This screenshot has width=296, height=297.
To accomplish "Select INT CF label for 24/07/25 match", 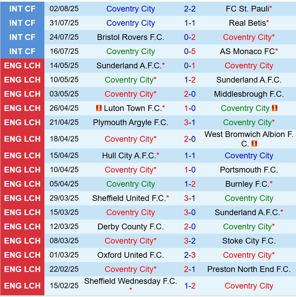I will pyautogui.click(x=22, y=37).
